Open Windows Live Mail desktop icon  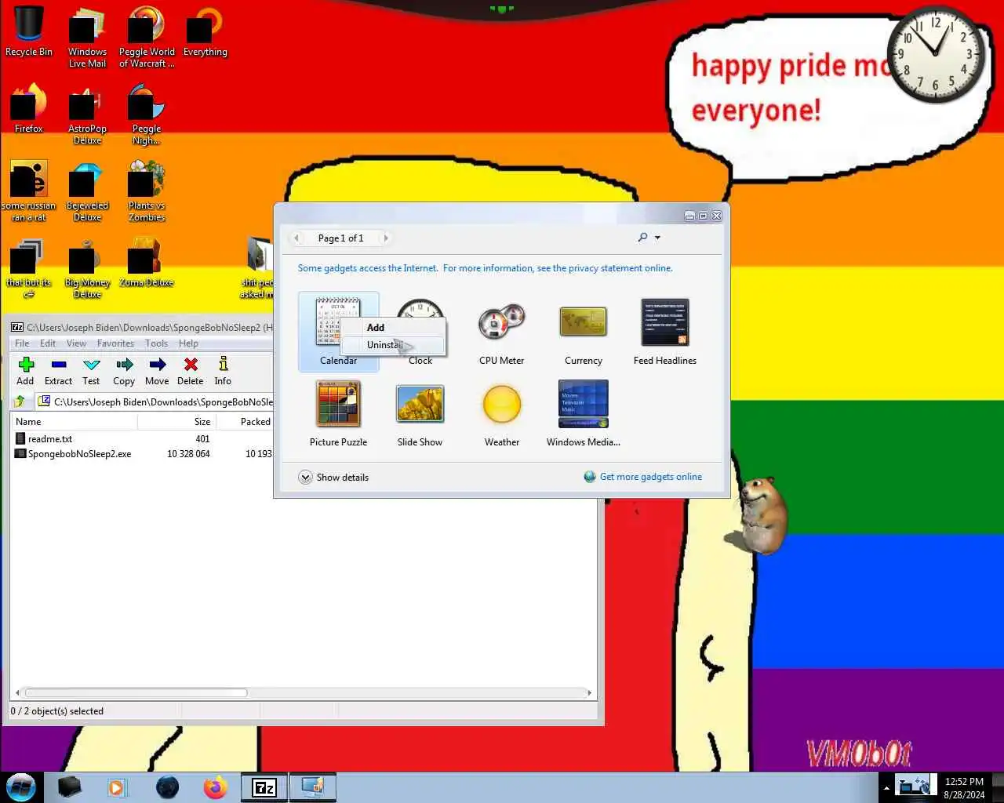coord(87,37)
